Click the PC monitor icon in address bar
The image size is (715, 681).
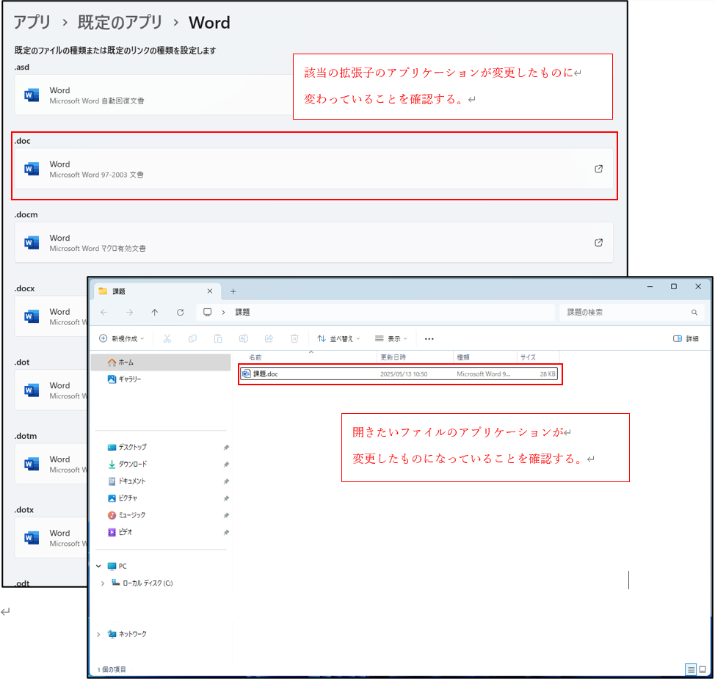point(208,312)
